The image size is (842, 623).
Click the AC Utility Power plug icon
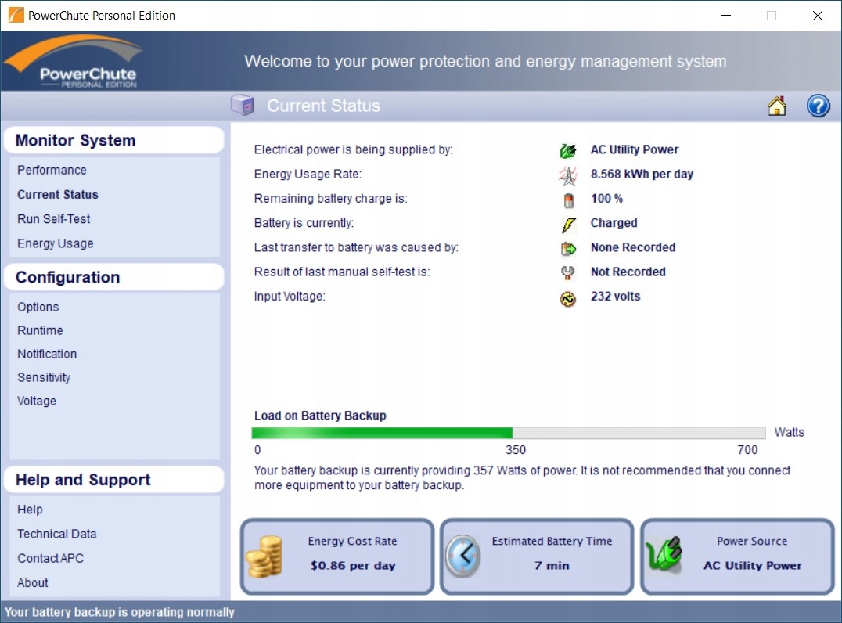[x=568, y=150]
